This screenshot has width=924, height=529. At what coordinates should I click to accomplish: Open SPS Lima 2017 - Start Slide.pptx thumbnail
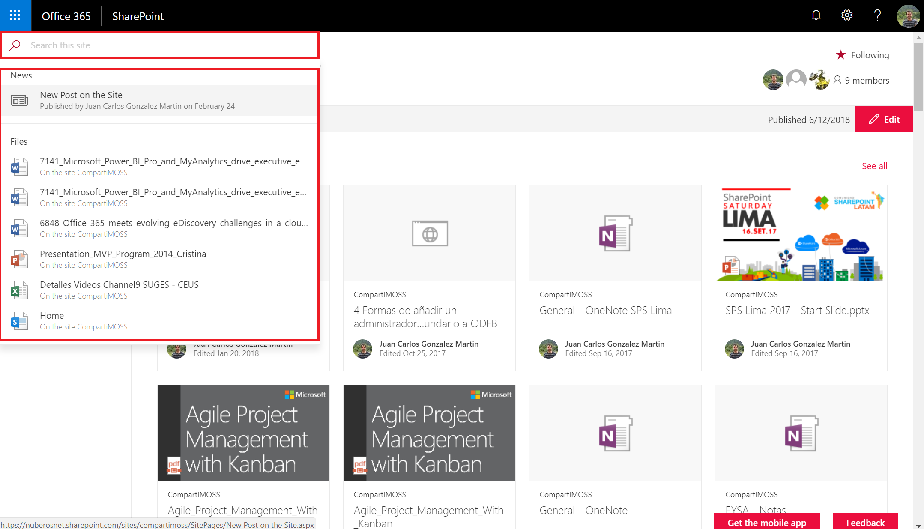[801, 233]
